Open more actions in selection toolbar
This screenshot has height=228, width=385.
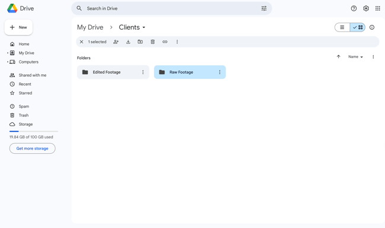click(x=177, y=42)
